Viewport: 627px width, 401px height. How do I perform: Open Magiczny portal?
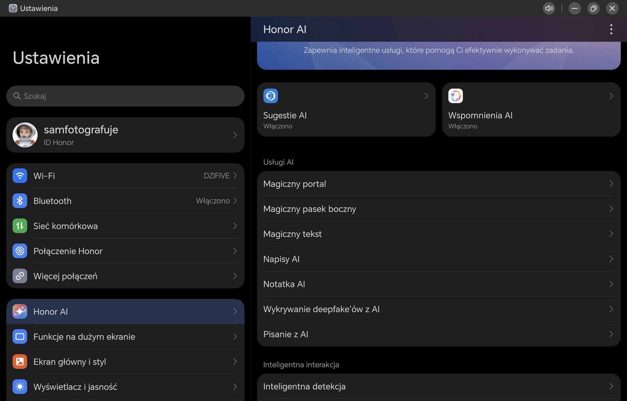click(x=439, y=184)
